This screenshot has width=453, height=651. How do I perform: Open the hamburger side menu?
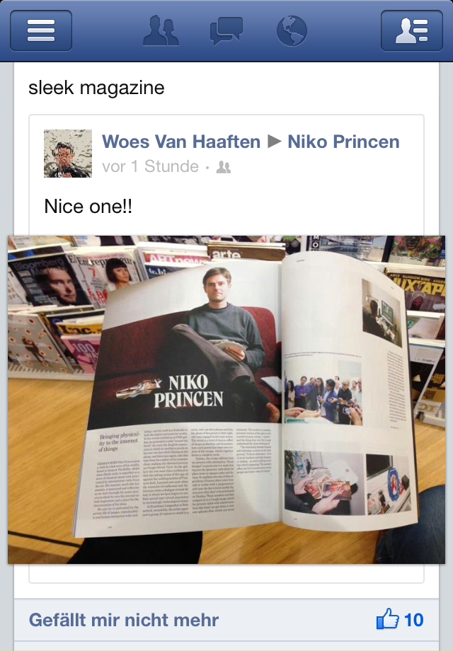(41, 30)
